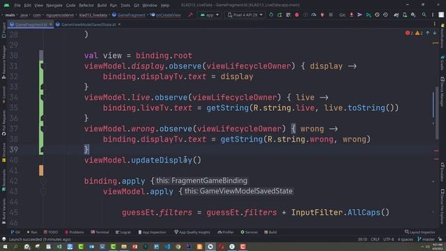Click the Make Project hammer icon

point(190,15)
